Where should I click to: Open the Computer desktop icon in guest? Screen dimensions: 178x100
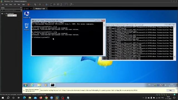click(27, 15)
